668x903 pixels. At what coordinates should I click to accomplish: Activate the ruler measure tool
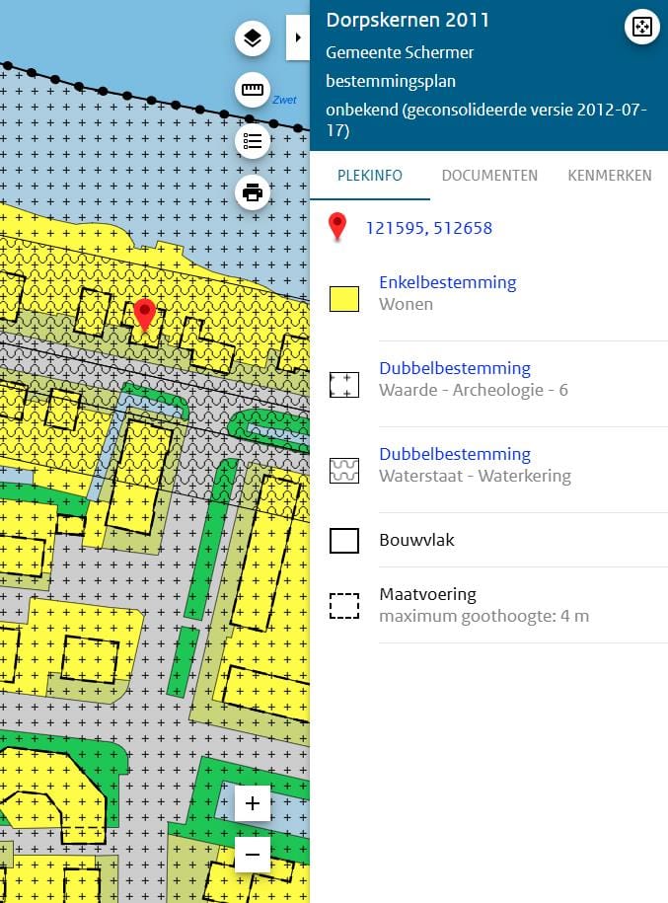coord(253,91)
